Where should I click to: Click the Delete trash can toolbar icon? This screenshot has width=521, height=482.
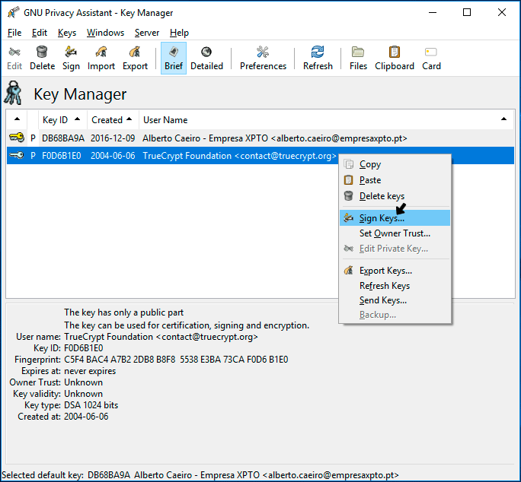pos(42,58)
